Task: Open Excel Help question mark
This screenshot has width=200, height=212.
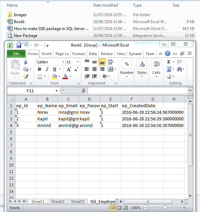Action: click(168, 53)
